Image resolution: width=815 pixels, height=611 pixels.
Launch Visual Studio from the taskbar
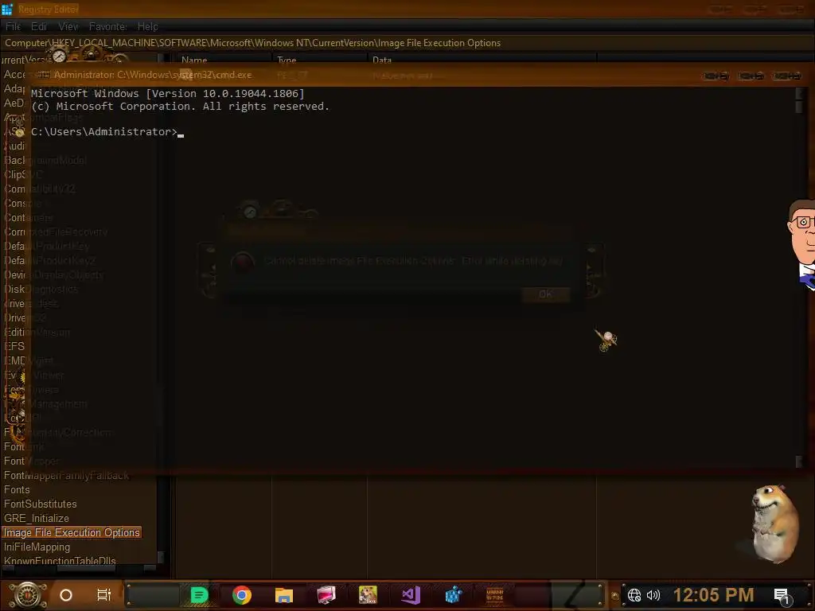[411, 595]
